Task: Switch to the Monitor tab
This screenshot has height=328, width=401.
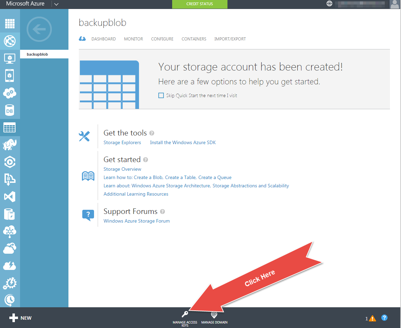Action: coord(133,39)
